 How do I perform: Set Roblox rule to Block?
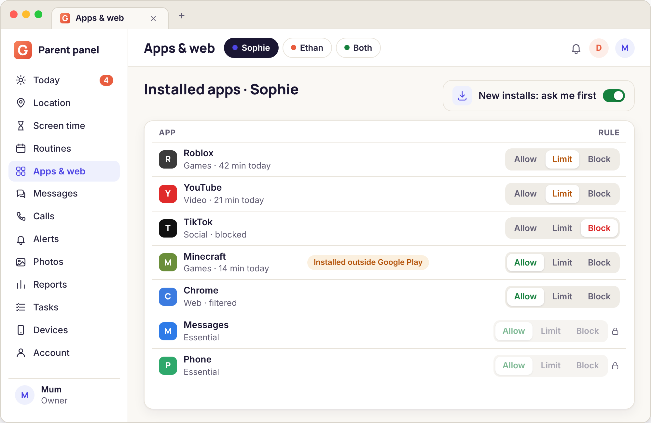[x=599, y=159]
